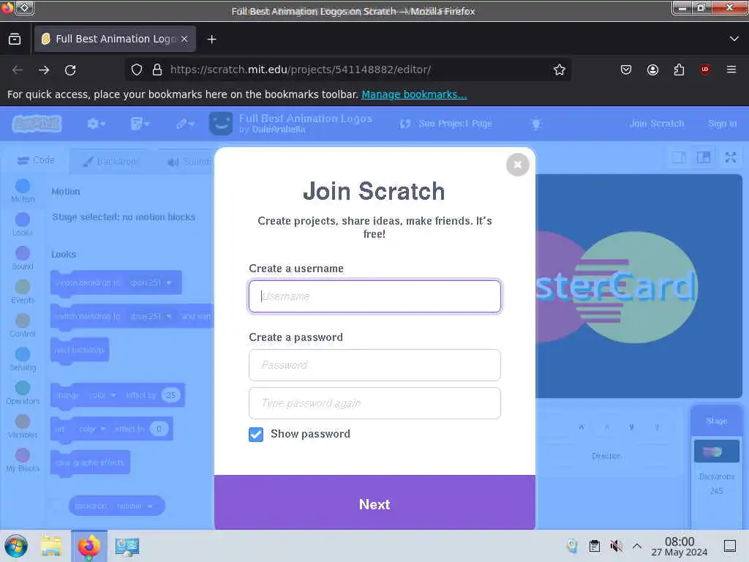749x562 pixels.
Task: Click the Username input field
Action: tap(374, 296)
